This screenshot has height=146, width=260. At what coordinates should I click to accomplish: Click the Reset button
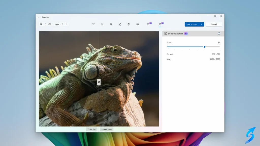click(x=57, y=24)
